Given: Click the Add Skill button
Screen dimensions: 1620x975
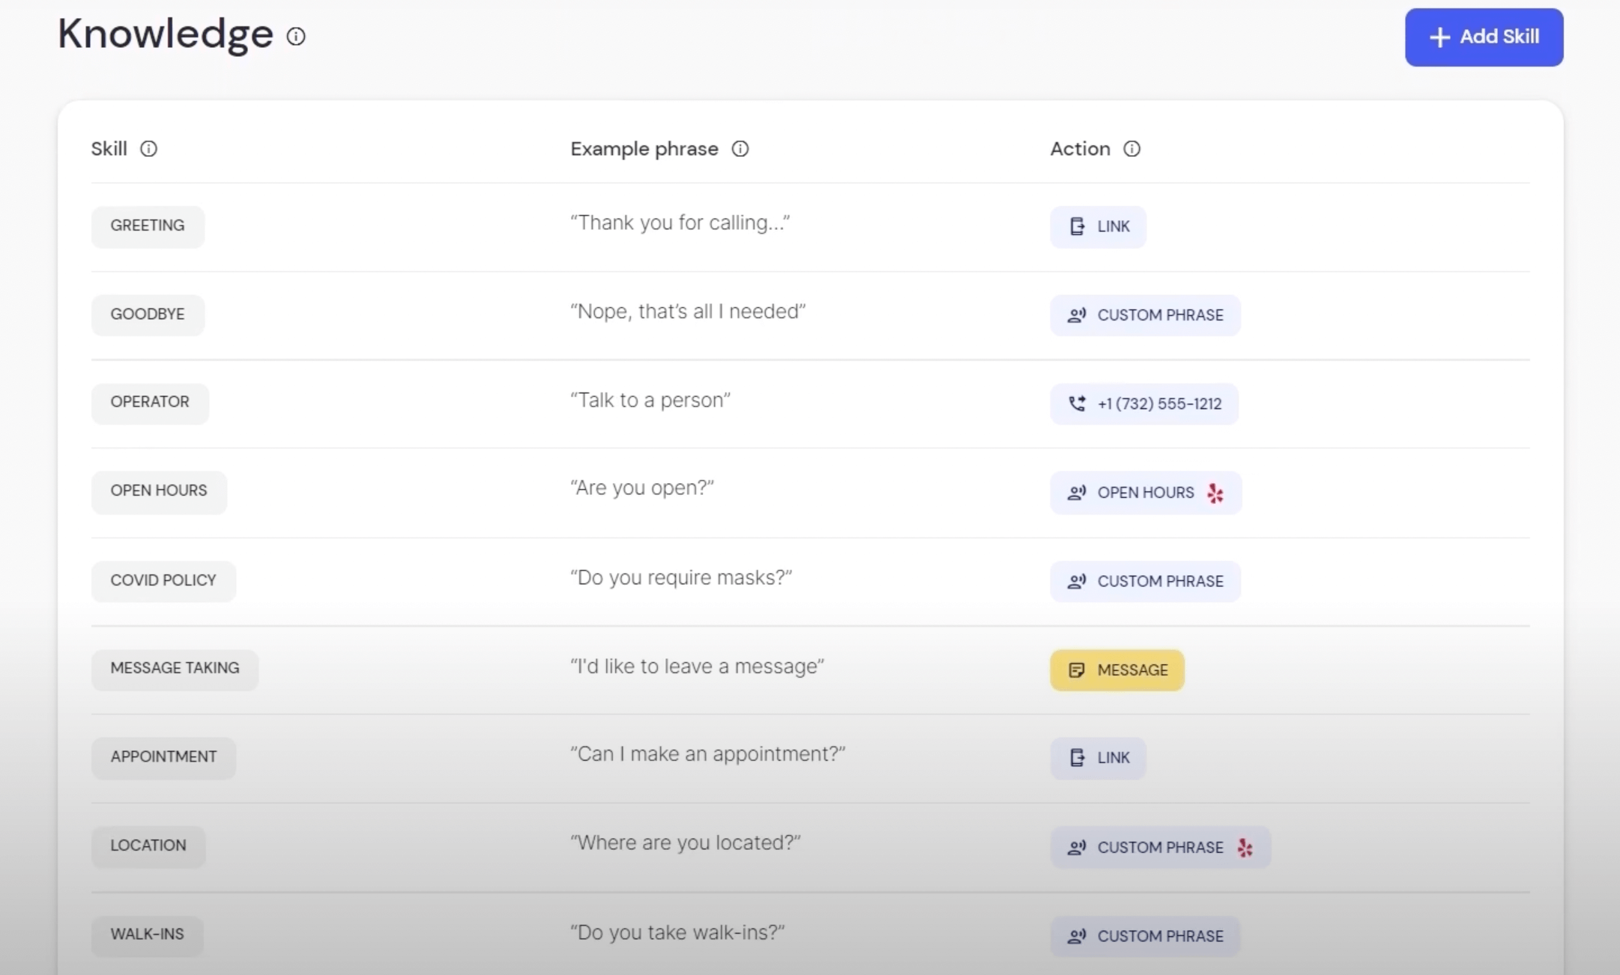Looking at the screenshot, I should point(1484,37).
